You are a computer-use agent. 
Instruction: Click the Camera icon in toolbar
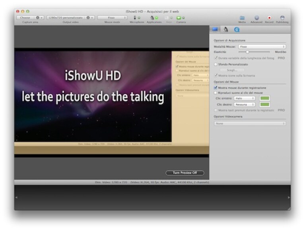point(179,18)
